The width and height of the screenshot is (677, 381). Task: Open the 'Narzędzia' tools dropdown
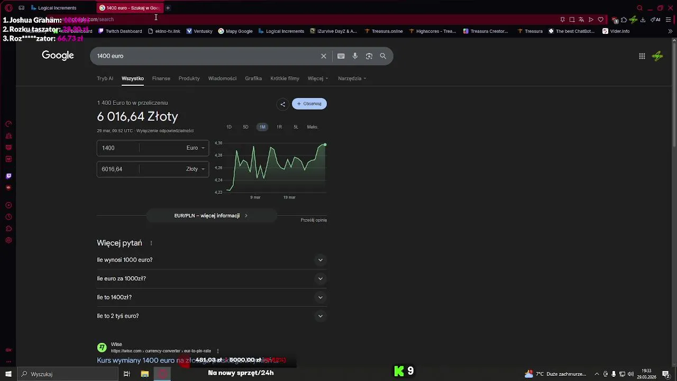pyautogui.click(x=352, y=78)
